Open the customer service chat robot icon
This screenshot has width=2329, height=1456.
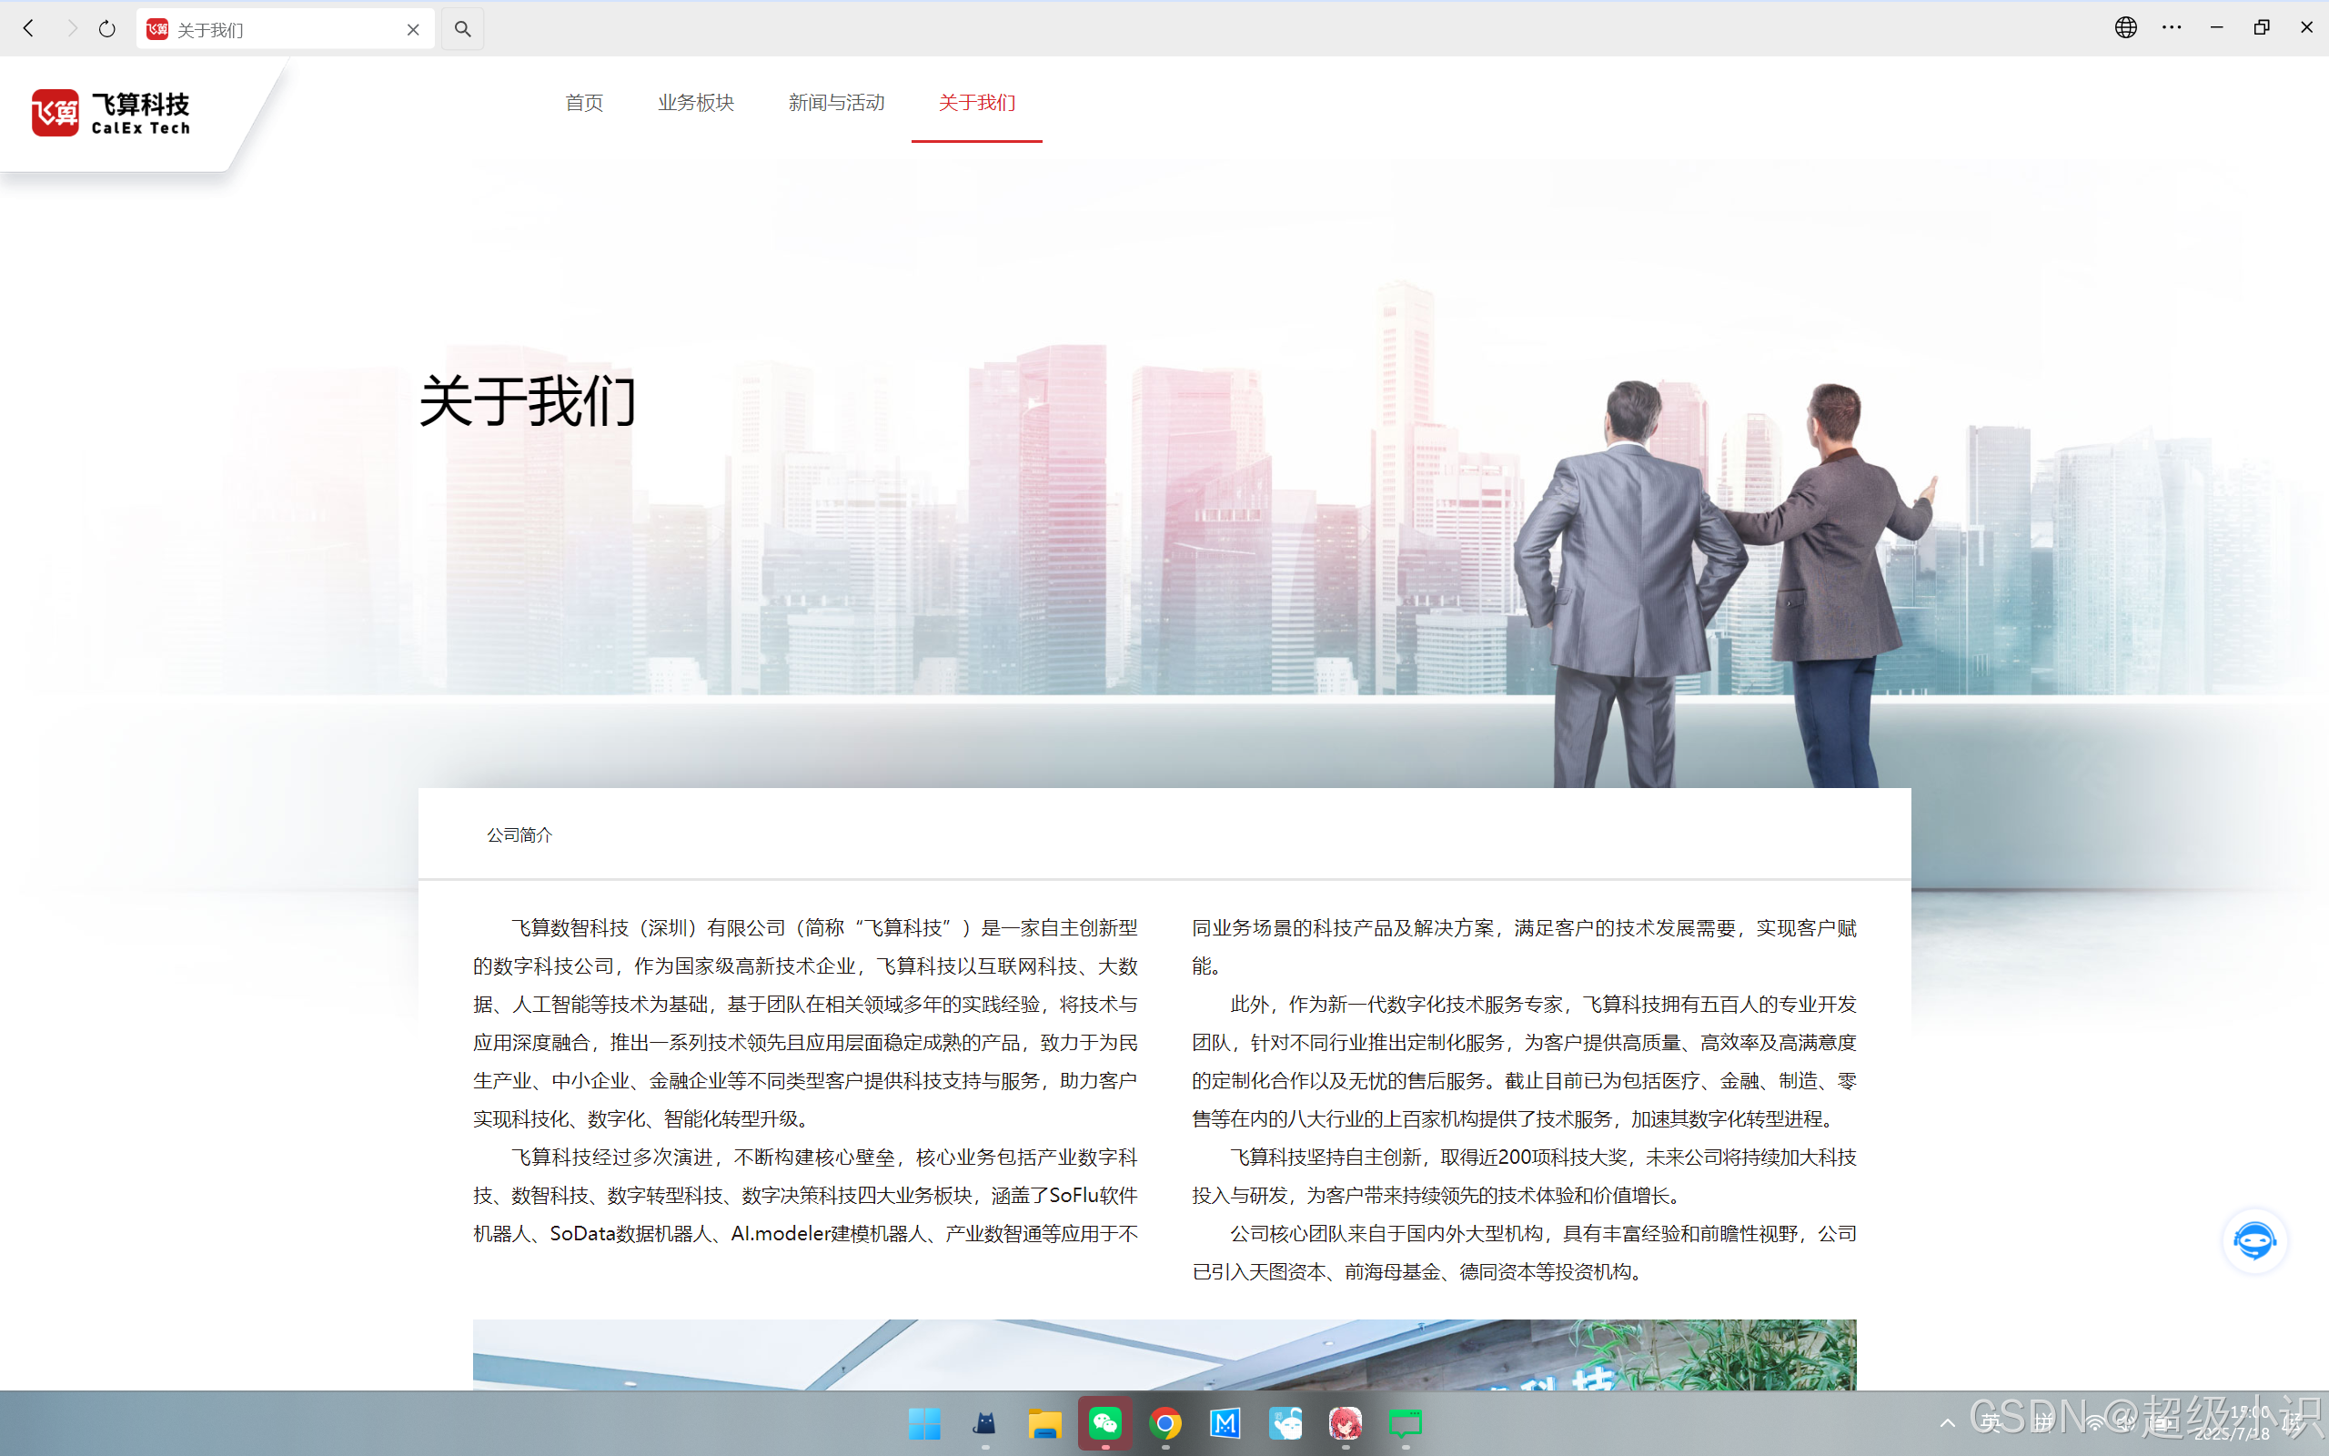coord(2255,1240)
